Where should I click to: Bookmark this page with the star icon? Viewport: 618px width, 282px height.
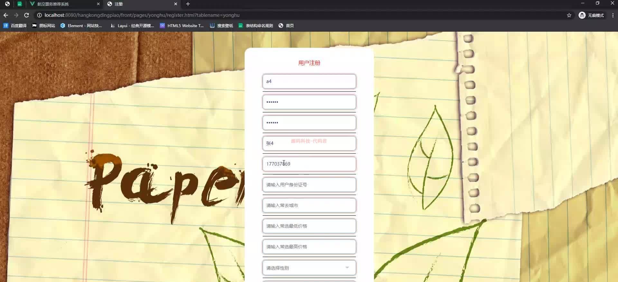pyautogui.click(x=569, y=15)
